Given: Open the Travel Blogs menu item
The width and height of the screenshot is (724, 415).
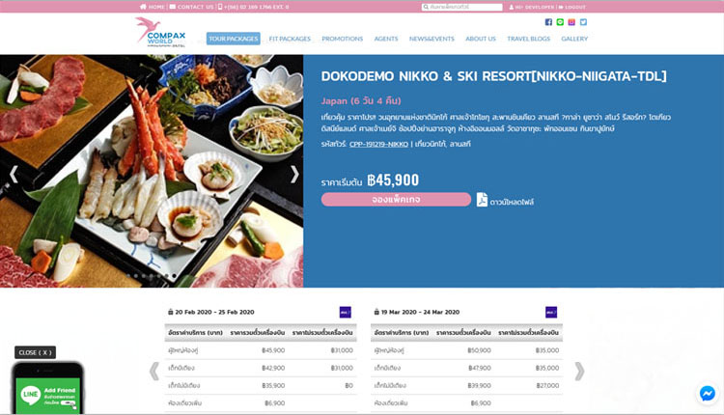Looking at the screenshot, I should tap(528, 39).
